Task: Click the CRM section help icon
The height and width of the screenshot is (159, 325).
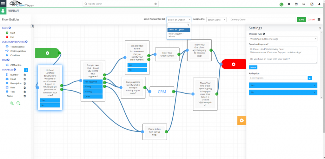Action: [x=8, y=60]
